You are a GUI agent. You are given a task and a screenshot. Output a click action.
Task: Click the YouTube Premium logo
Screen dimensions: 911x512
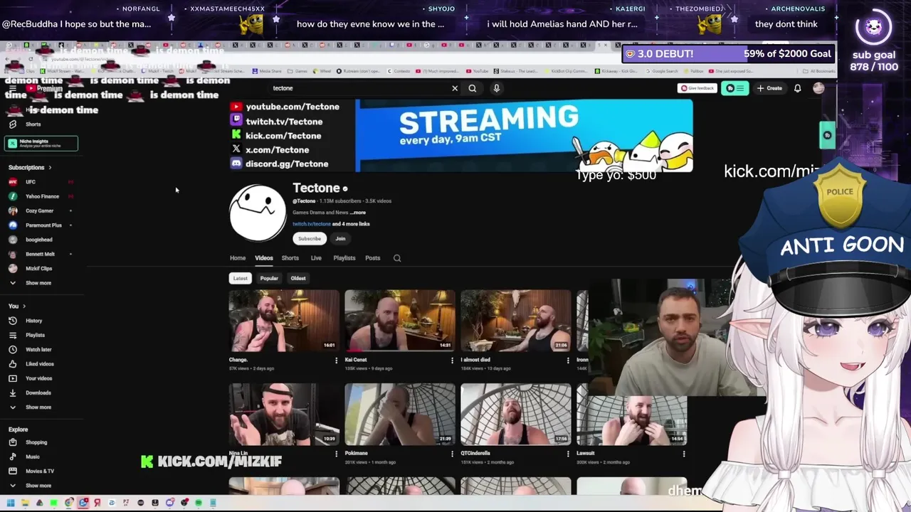click(x=45, y=89)
